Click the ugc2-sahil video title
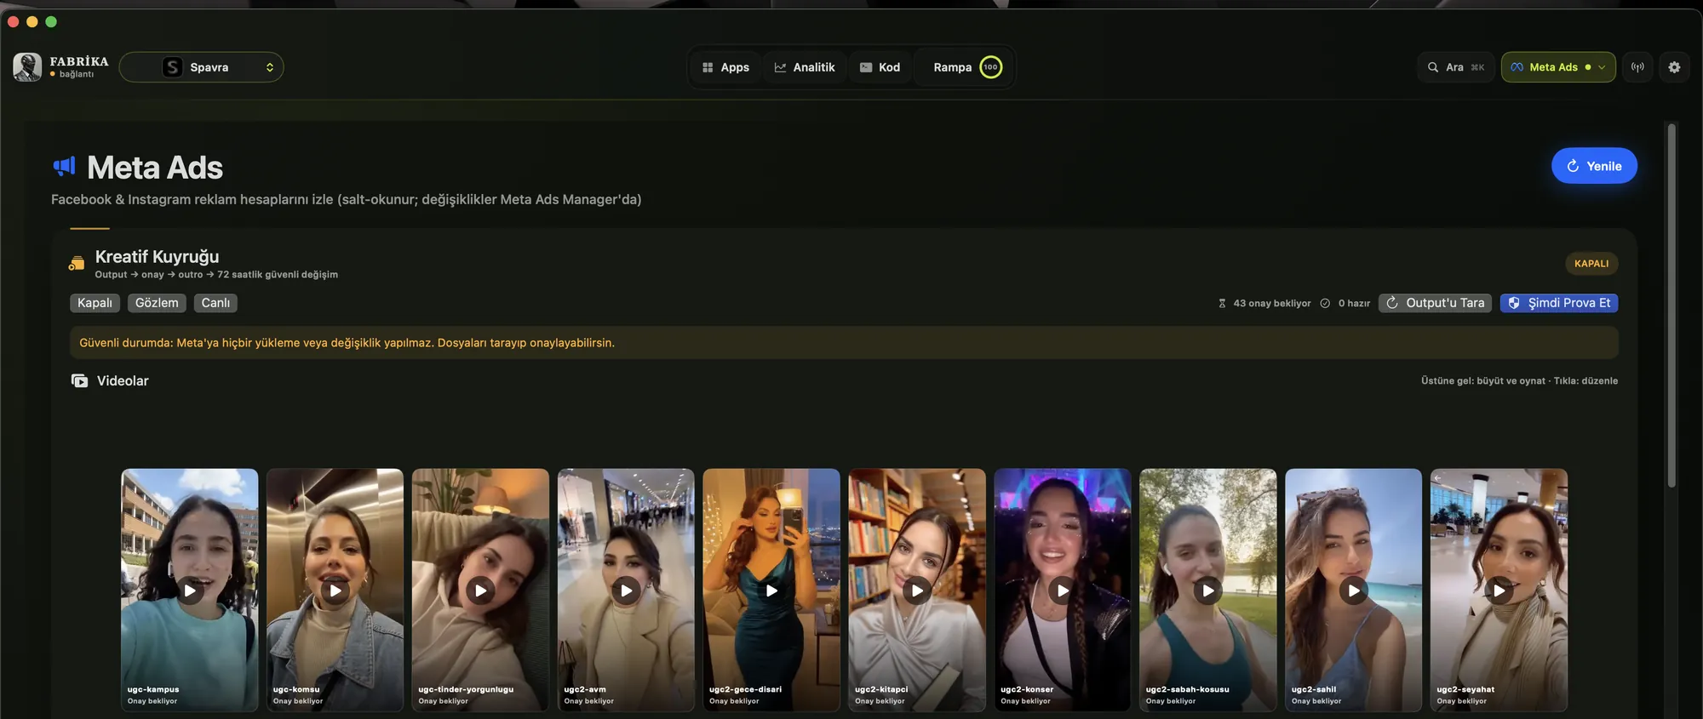 pyautogui.click(x=1314, y=689)
